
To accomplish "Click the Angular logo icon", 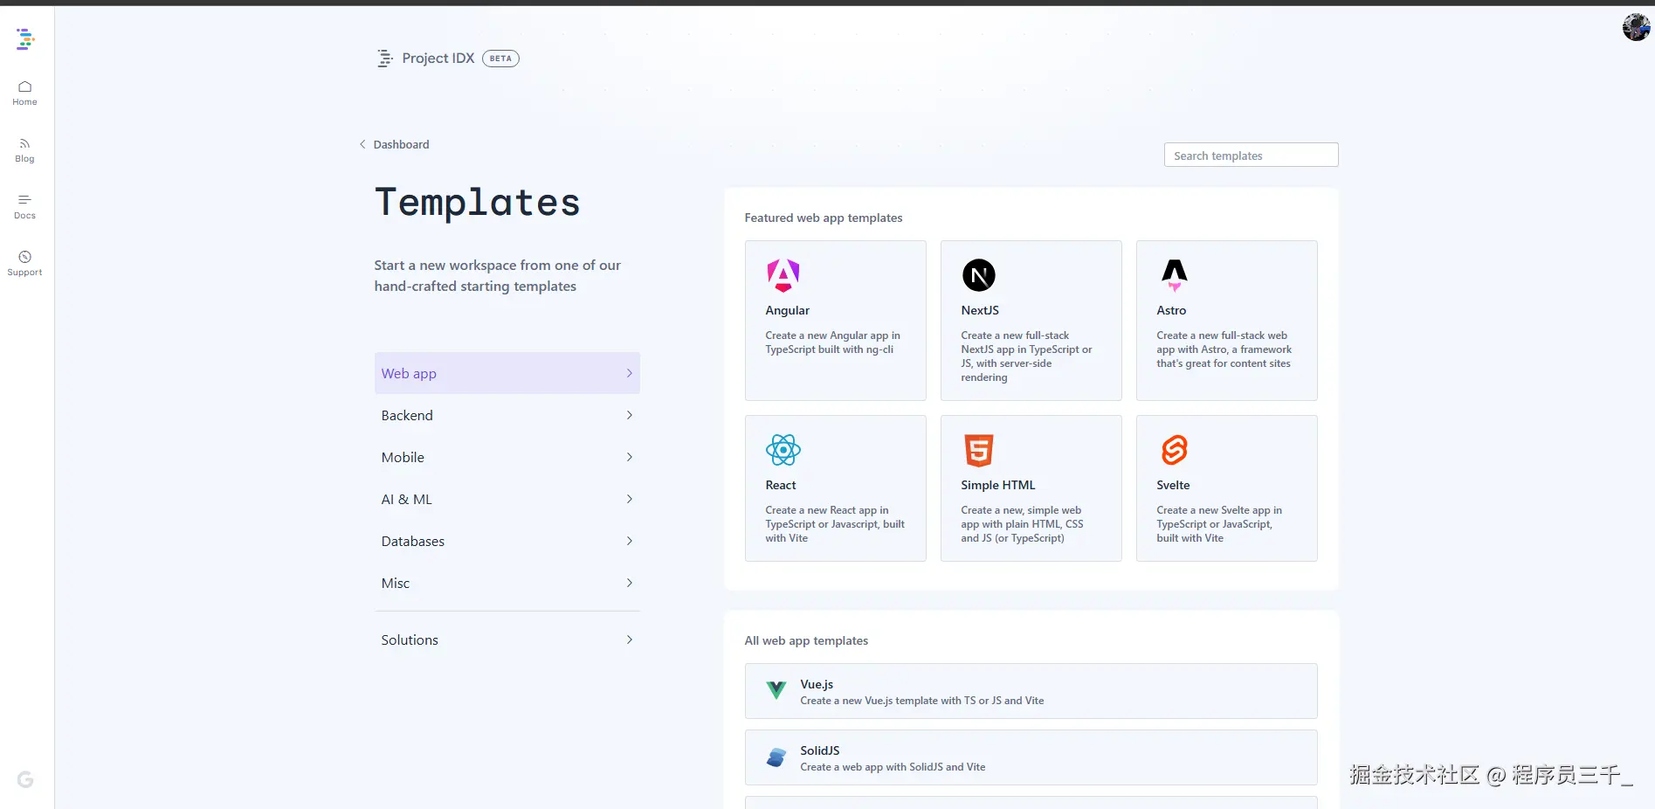I will click(783, 275).
